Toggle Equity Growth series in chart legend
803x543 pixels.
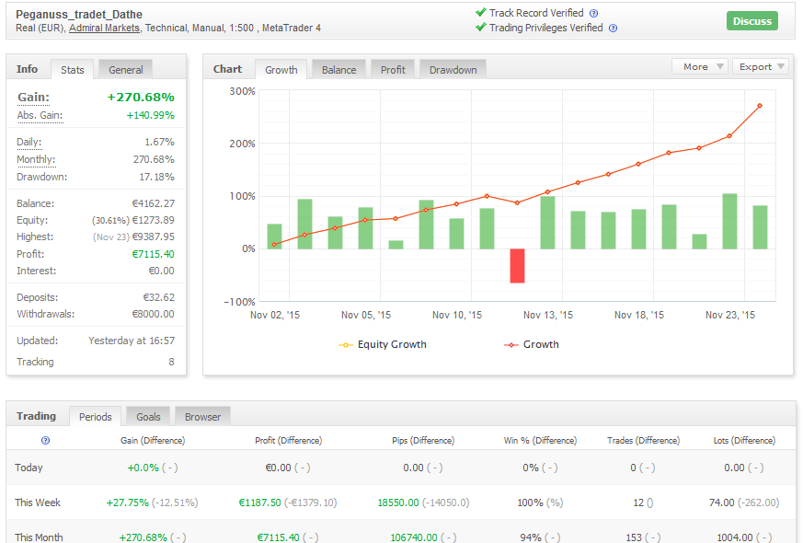tap(383, 344)
